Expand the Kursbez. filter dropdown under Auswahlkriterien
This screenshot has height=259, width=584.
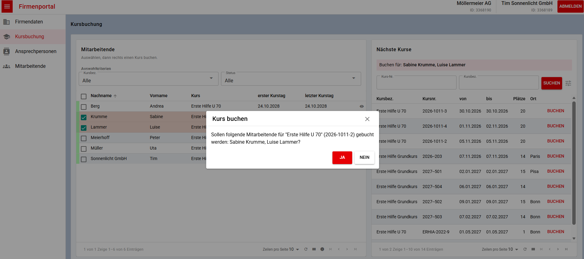(x=148, y=79)
